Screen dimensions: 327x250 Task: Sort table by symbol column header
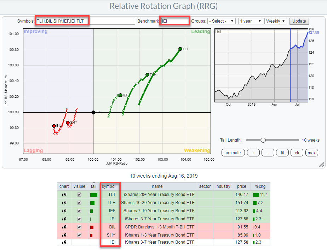[108, 186]
